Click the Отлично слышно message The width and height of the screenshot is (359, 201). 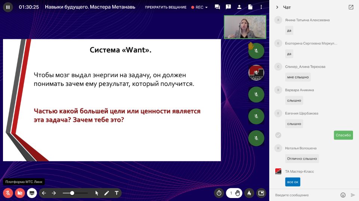(x=302, y=159)
